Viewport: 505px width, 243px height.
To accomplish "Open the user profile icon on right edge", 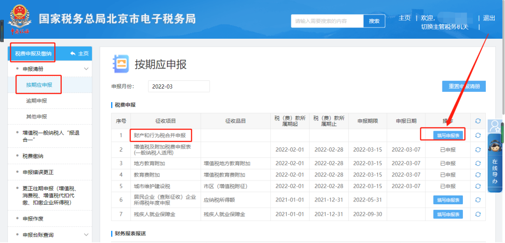I will pyautogui.click(x=494, y=126).
